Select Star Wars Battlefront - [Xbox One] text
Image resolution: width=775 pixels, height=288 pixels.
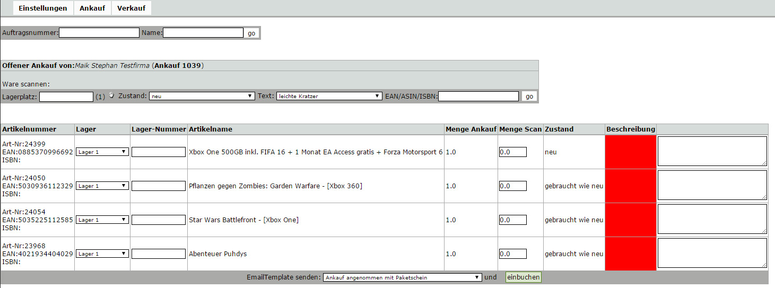[x=243, y=220]
